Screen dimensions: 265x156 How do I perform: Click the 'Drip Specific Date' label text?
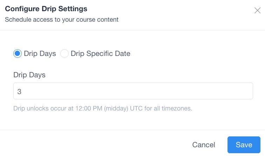[x=100, y=54]
